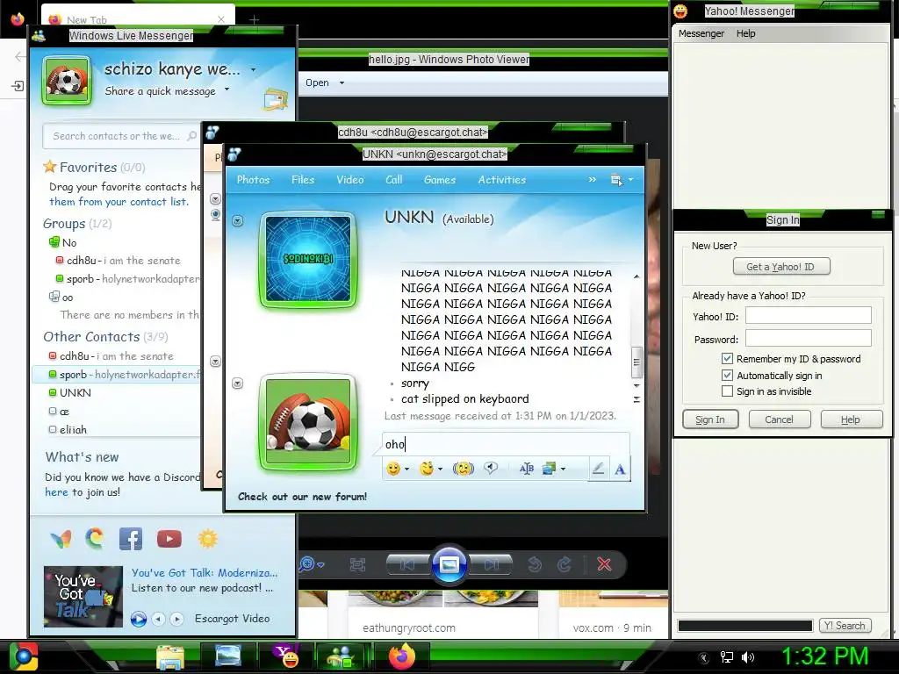Viewport: 899px width, 674px height.
Task: Enable Sign in as invisible checkbox
Action: pyautogui.click(x=727, y=391)
